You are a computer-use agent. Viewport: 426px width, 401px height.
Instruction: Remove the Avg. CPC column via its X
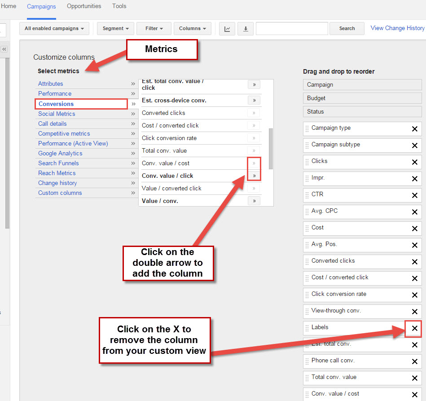(x=414, y=212)
